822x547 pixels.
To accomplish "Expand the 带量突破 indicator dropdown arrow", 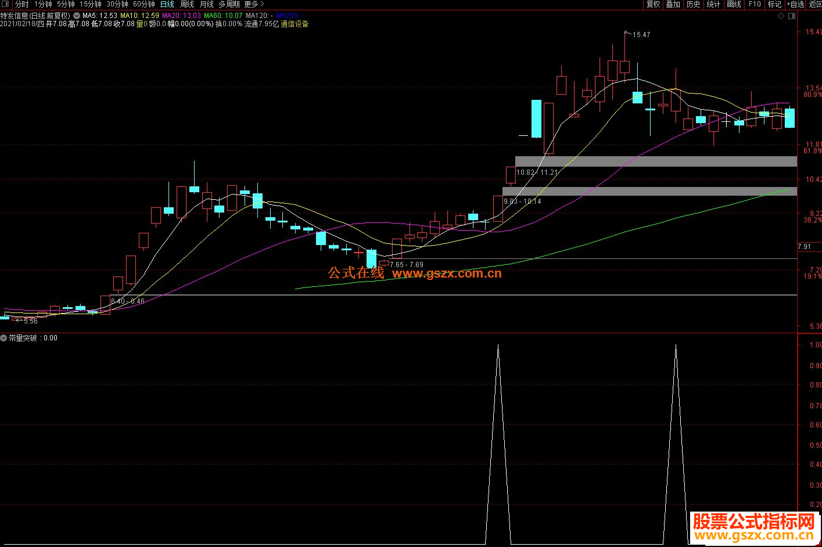I will click(x=3, y=337).
